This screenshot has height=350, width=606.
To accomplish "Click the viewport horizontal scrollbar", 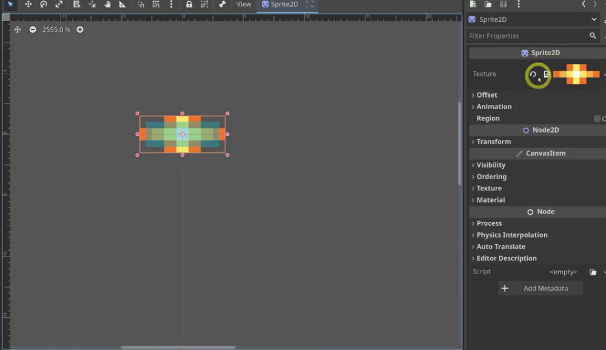I will click(178, 347).
